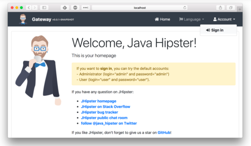Toggle the Safari sidebar button
The height and width of the screenshot is (146, 251).
coord(44,8)
